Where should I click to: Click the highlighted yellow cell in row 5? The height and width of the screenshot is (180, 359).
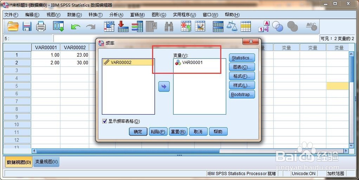pyautogui.click(x=337, y=86)
